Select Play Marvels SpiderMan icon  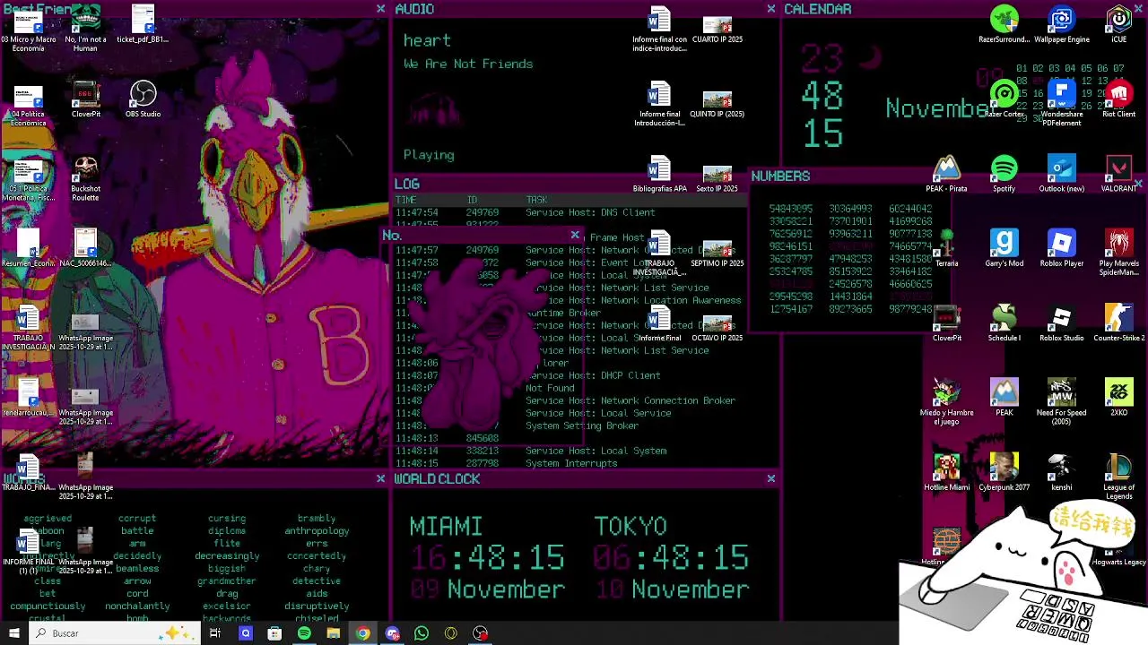(1118, 253)
